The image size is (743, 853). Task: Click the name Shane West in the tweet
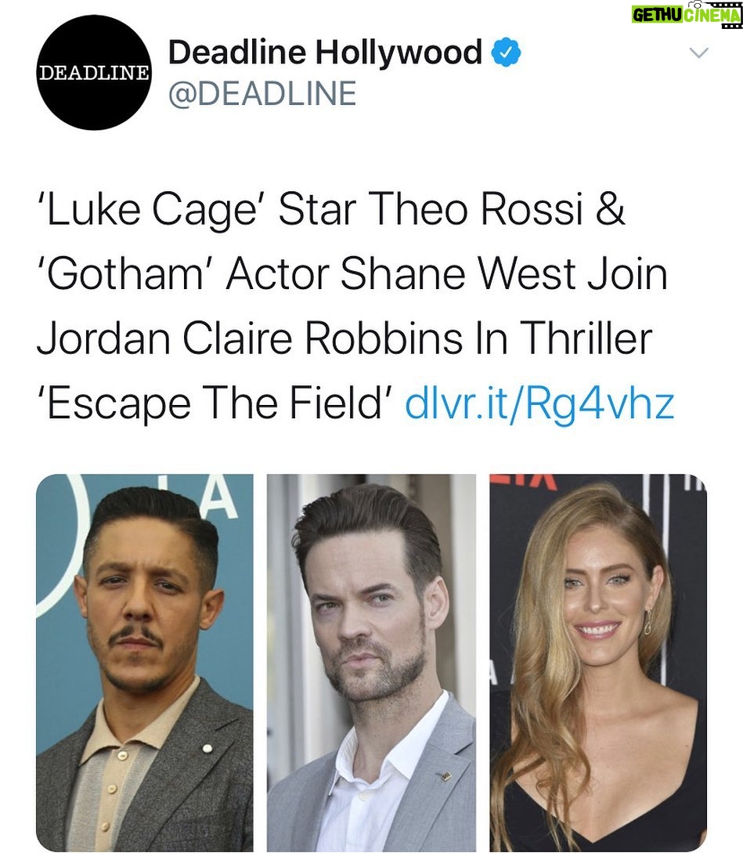point(459,273)
